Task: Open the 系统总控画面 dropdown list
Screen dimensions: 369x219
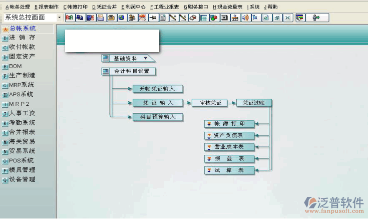Action: coord(60,18)
